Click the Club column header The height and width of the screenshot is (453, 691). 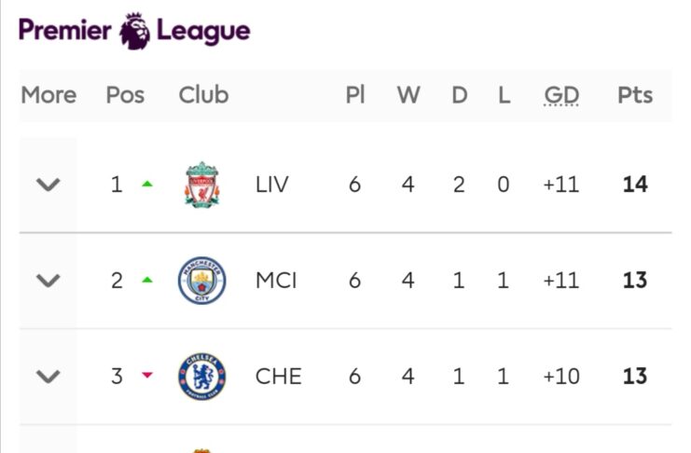(203, 95)
